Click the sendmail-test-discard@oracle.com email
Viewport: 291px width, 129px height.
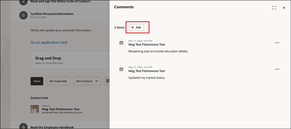point(62,112)
